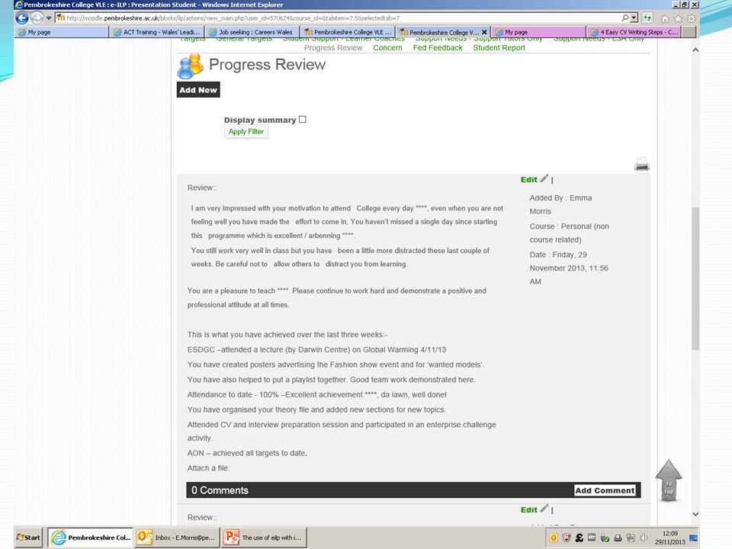732x549 pixels.
Task: Select Pembrokeshire Col... taskbar item
Action: click(x=91, y=538)
